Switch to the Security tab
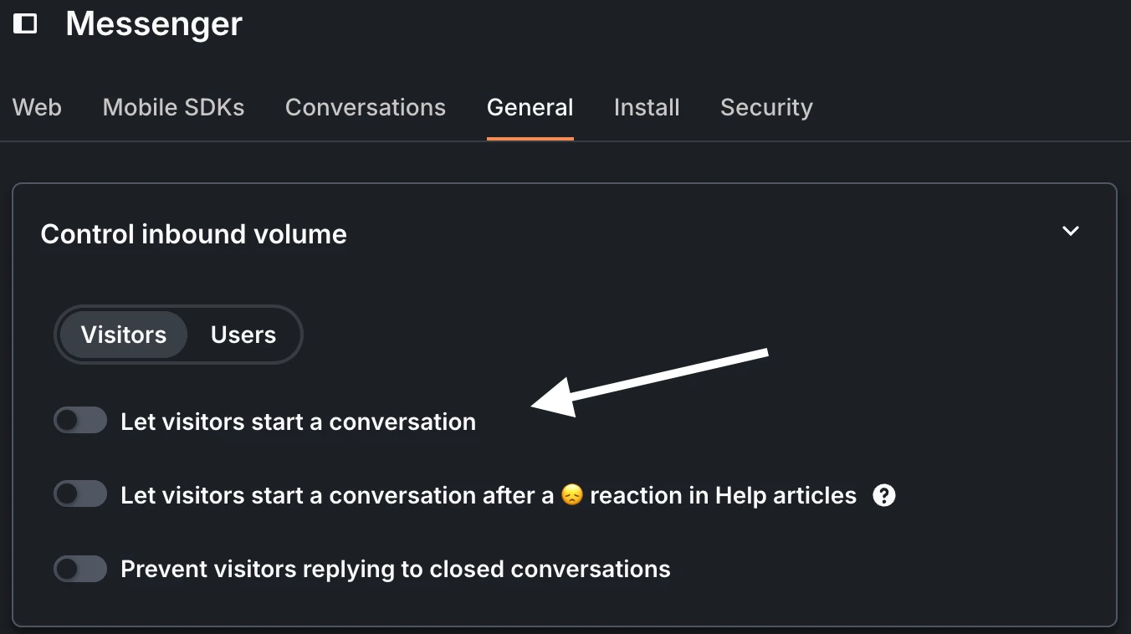The width and height of the screenshot is (1131, 634). [766, 107]
